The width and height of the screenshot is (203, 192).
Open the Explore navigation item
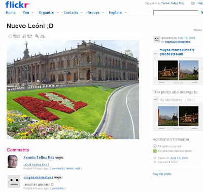tap(115, 13)
